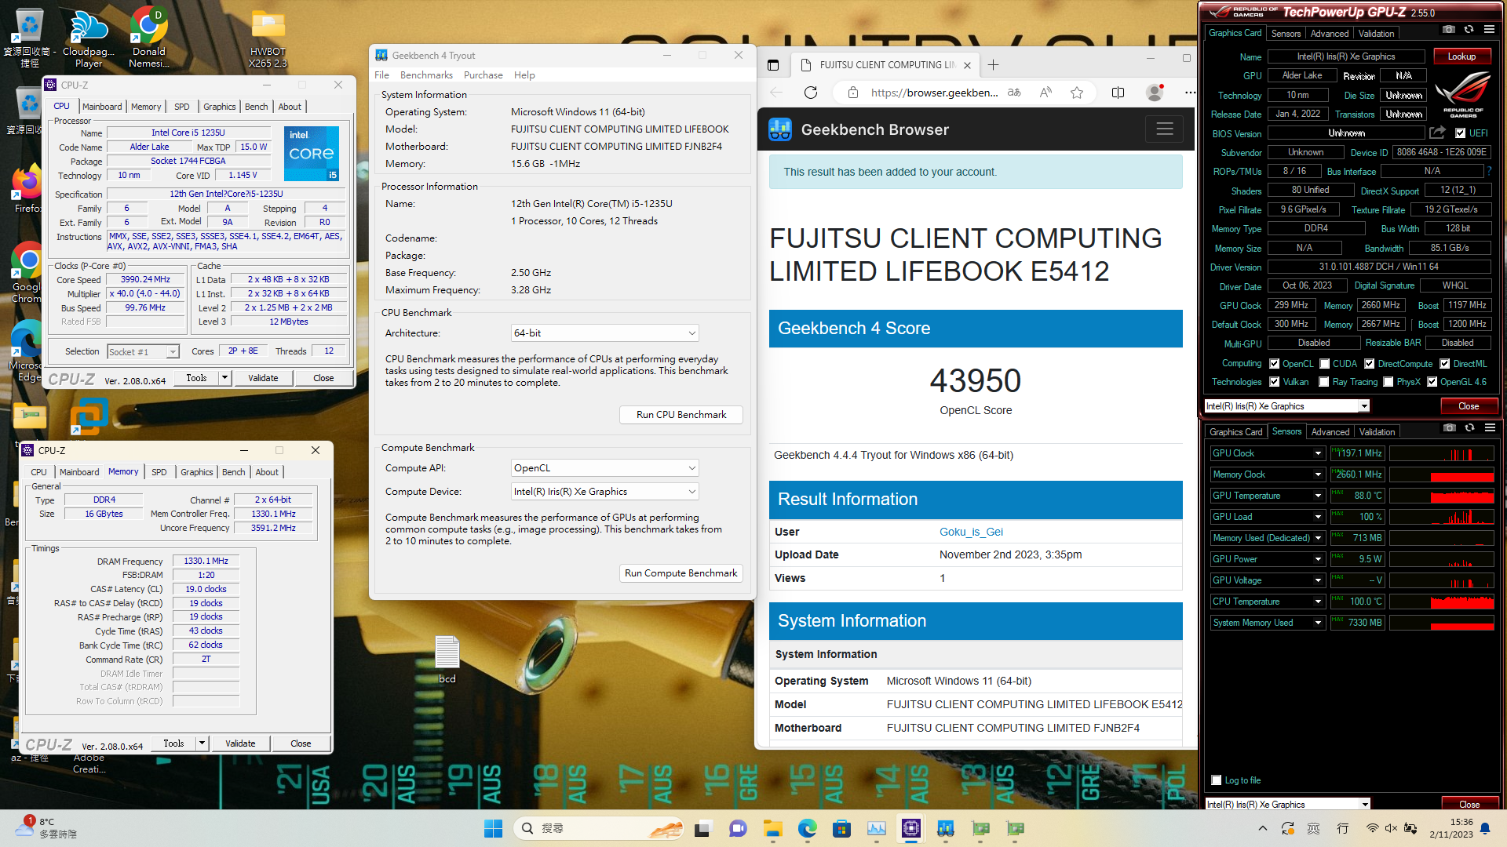
Task: Click the translate icon in address bar
Action: tap(1014, 93)
